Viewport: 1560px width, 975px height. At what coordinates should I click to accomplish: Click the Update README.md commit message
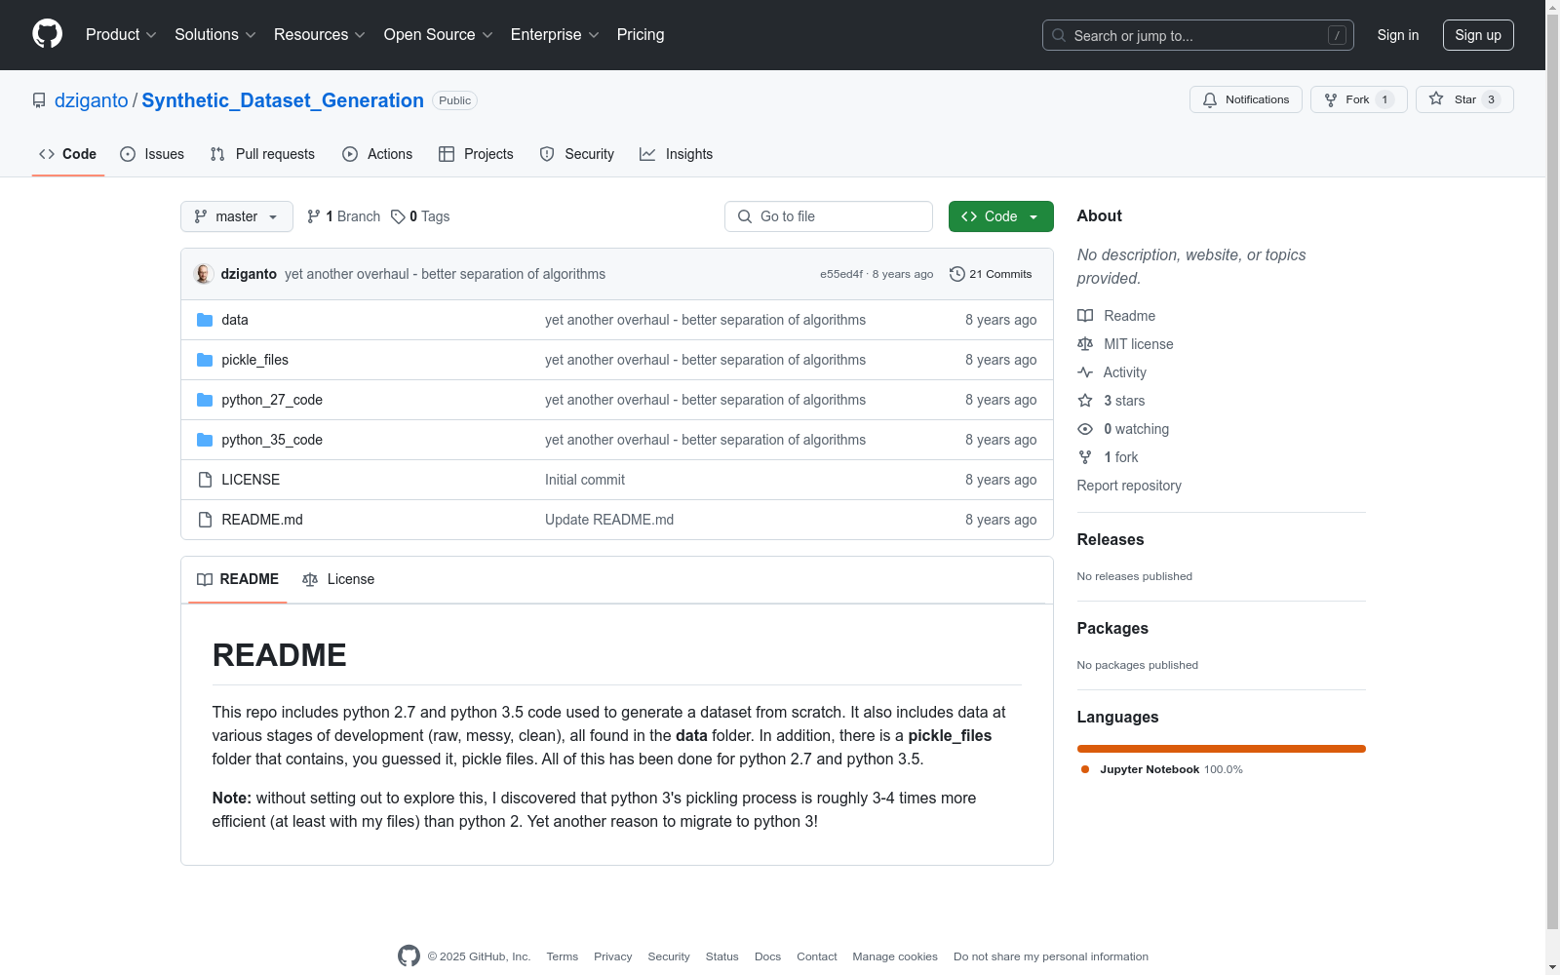click(x=609, y=520)
